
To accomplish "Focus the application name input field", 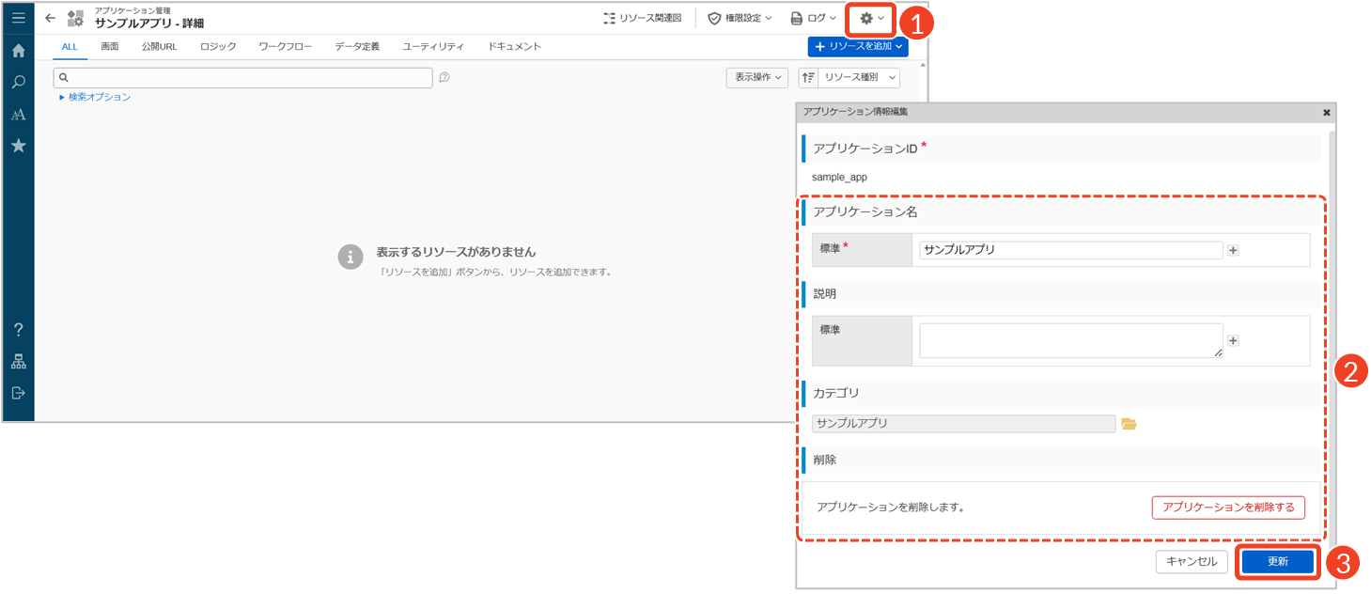I will pos(1070,250).
